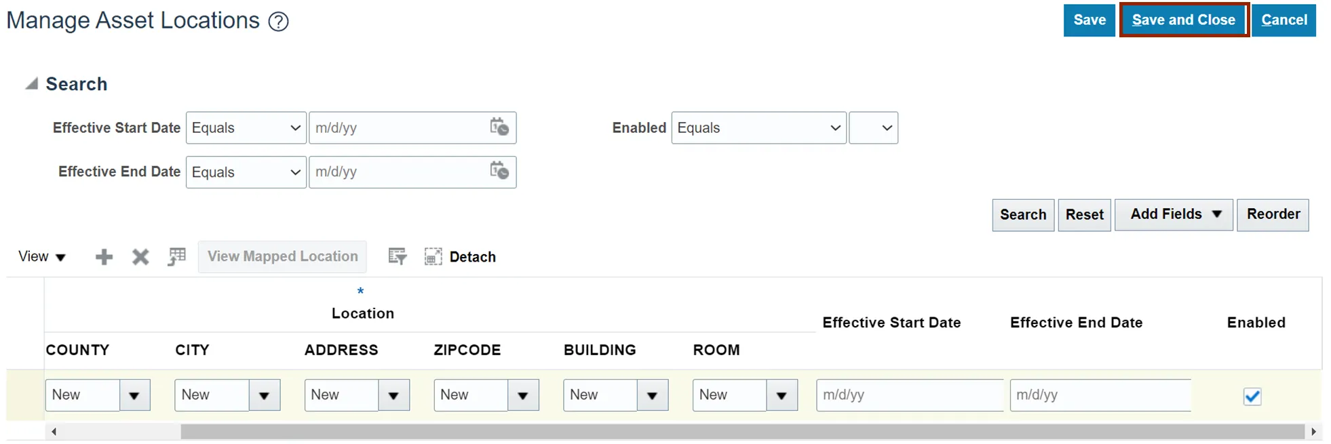Collapse the Search section triangle

click(x=31, y=83)
